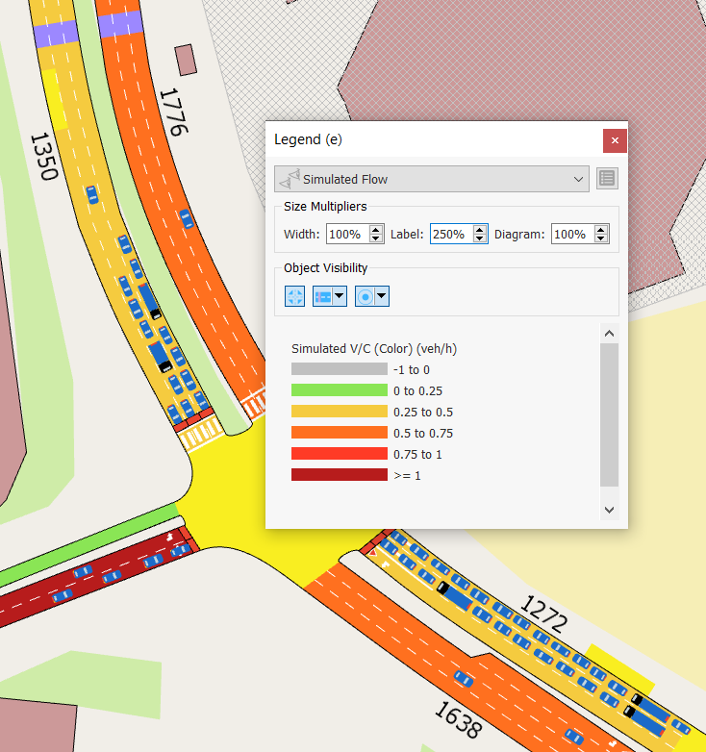Increase the Diagram multiplier with up arrow
The width and height of the screenshot is (706, 752).
[x=601, y=230]
